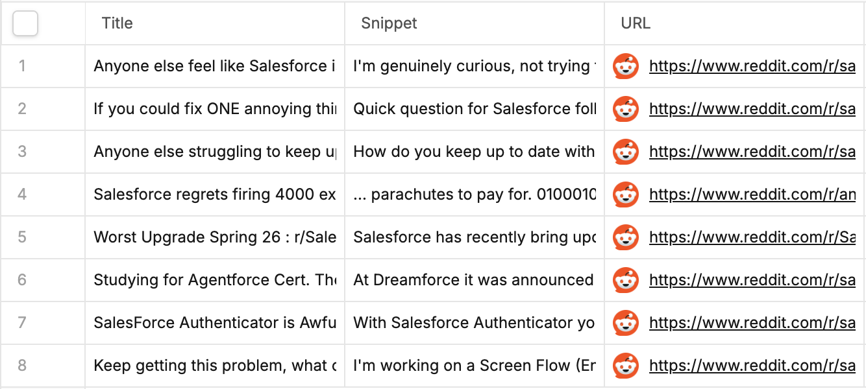Select row number 6
This screenshot has width=866, height=389.
22,280
